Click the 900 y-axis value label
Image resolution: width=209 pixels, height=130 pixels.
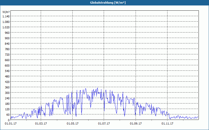coord(7,38)
